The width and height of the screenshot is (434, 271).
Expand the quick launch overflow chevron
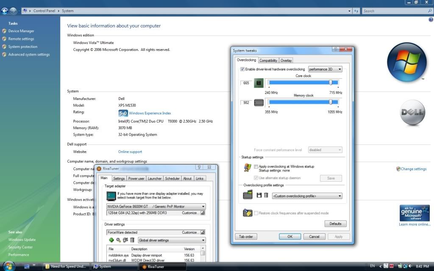(34, 265)
